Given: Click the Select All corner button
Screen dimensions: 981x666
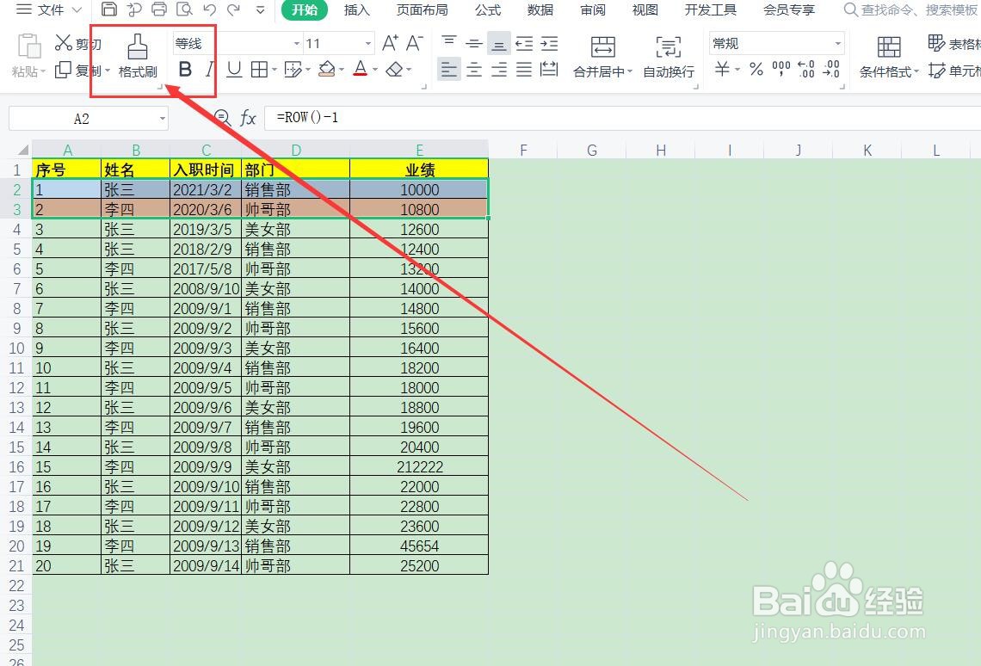Looking at the screenshot, I should (x=22, y=150).
